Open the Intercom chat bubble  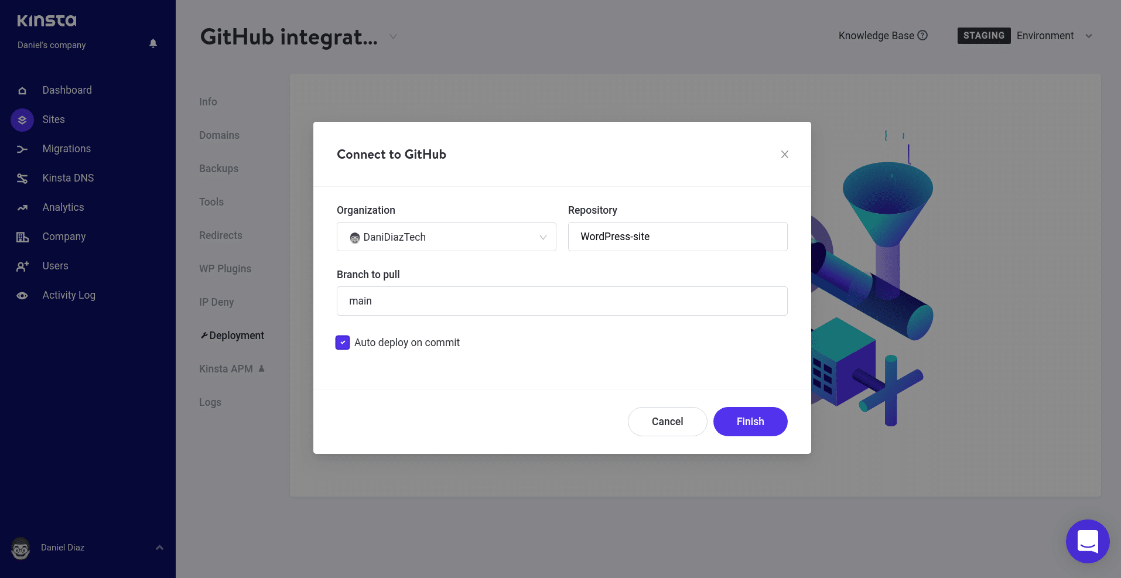(x=1087, y=541)
